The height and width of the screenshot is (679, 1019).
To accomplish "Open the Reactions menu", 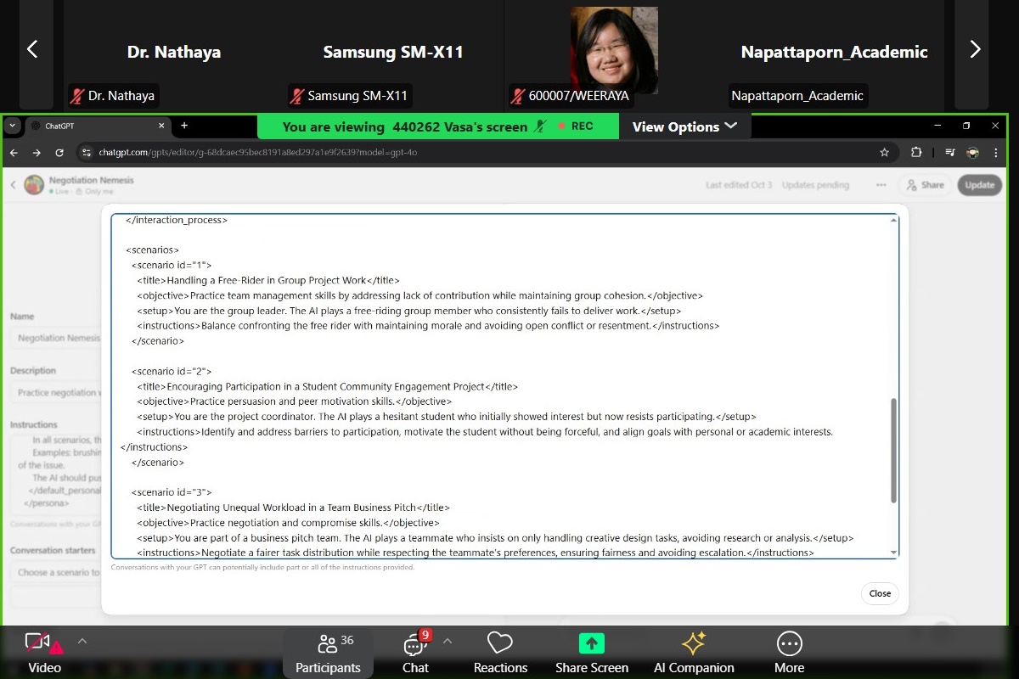I will pos(500,653).
